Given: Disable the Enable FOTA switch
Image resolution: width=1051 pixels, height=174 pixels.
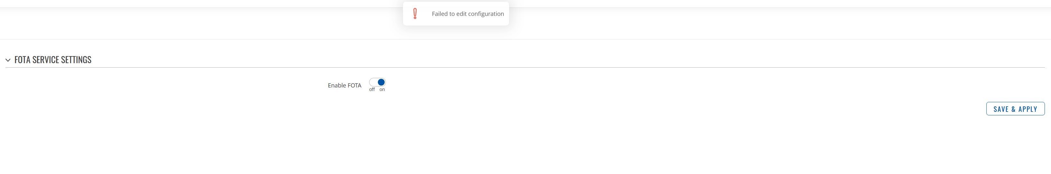Looking at the screenshot, I should click(377, 82).
